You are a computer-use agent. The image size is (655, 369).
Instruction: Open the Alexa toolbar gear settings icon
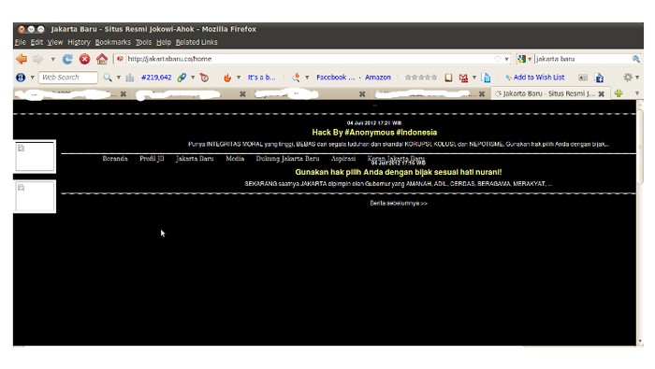pyautogui.click(x=628, y=78)
